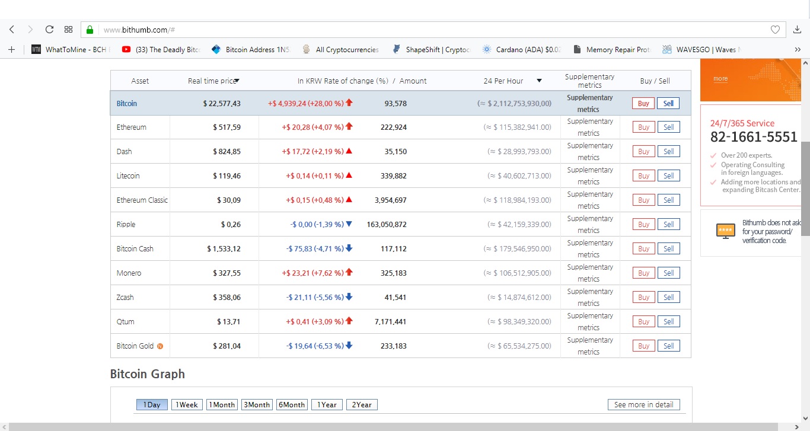Buy Dash
Screen dimensions: 810x431
[643, 151]
